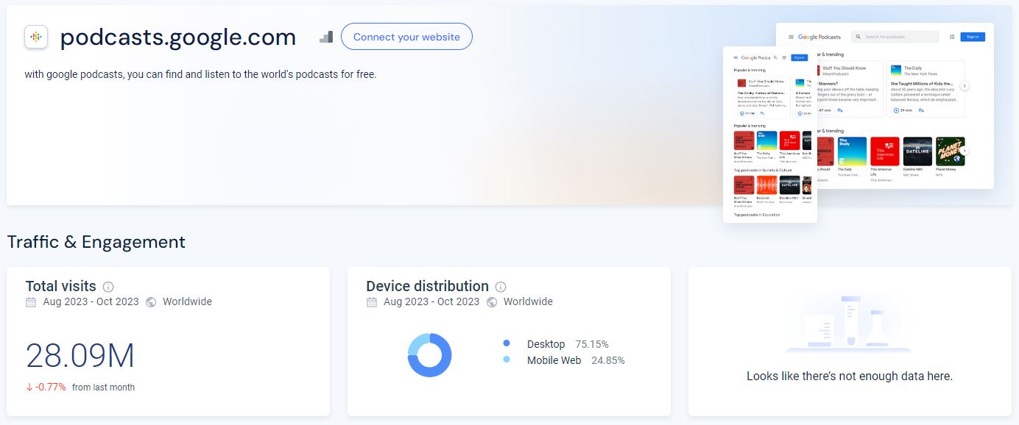The height and width of the screenshot is (425, 1019).
Task: Click the globe icon beside Worldwide under Total visits
Action: point(150,301)
